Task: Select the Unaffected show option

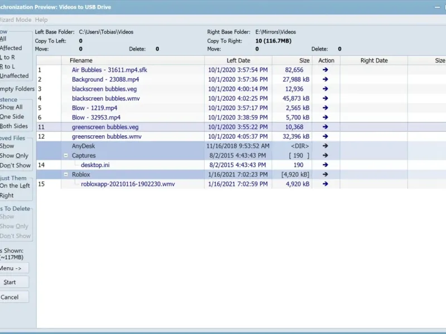Action: [x=14, y=76]
